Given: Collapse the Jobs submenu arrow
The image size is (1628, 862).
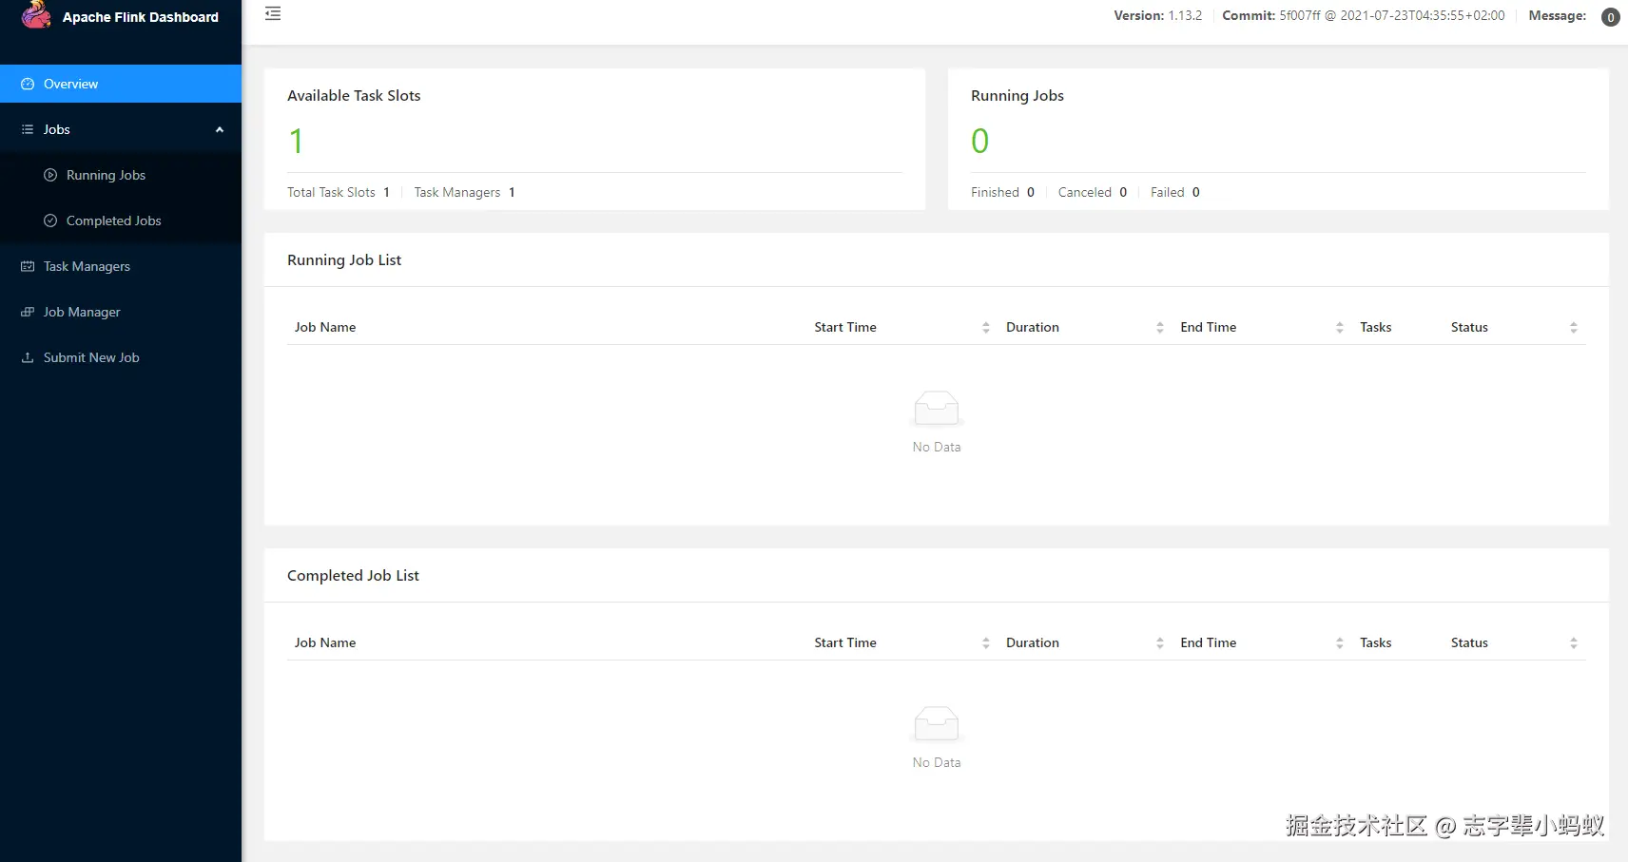Looking at the screenshot, I should (x=220, y=129).
